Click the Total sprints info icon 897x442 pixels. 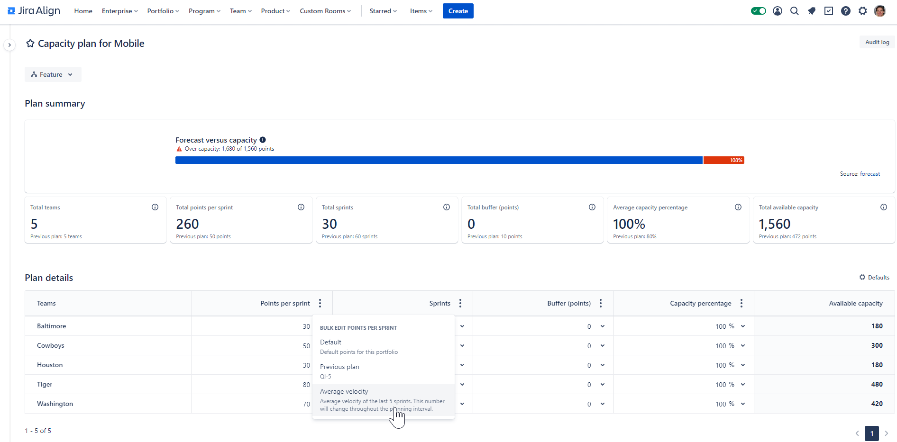tap(447, 207)
